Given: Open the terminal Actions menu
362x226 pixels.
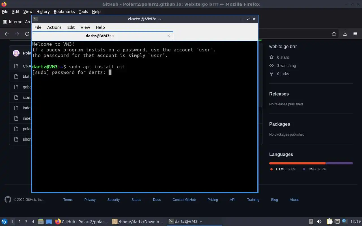Looking at the screenshot, I should click(x=54, y=27).
